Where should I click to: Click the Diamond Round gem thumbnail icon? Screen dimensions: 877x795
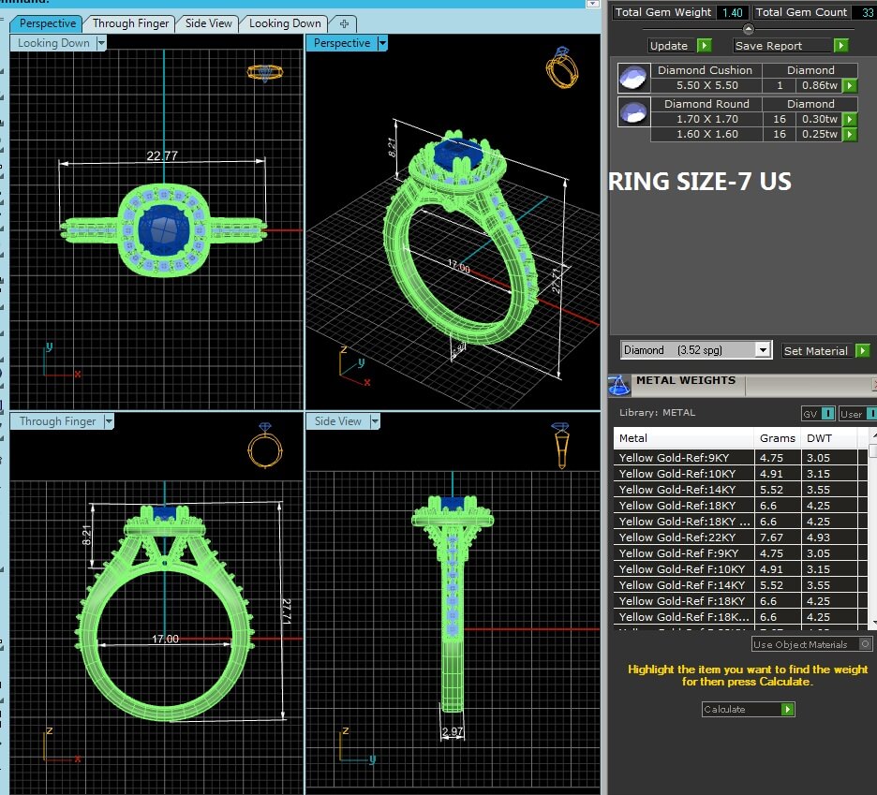pos(633,112)
